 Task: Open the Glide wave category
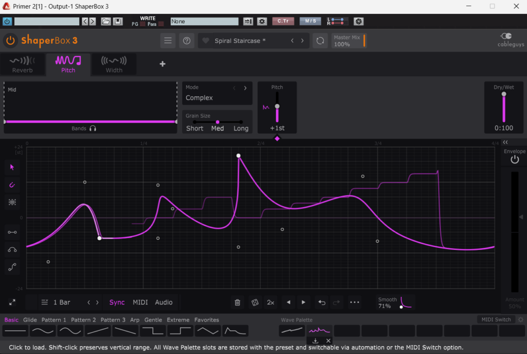click(x=30, y=320)
